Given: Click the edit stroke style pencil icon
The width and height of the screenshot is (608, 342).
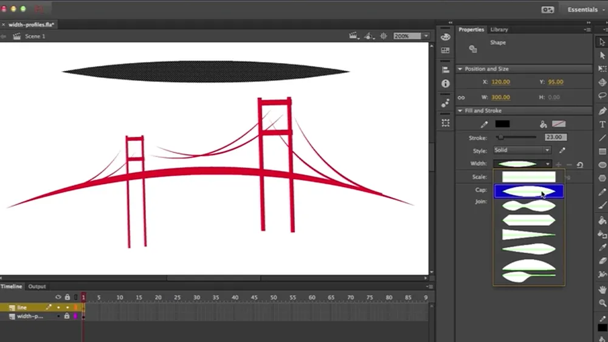Looking at the screenshot, I should (562, 150).
